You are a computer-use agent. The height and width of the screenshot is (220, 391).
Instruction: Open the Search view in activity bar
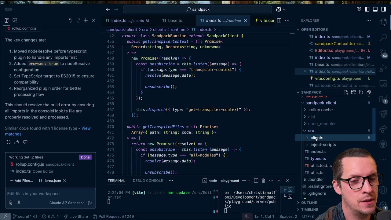point(383,38)
